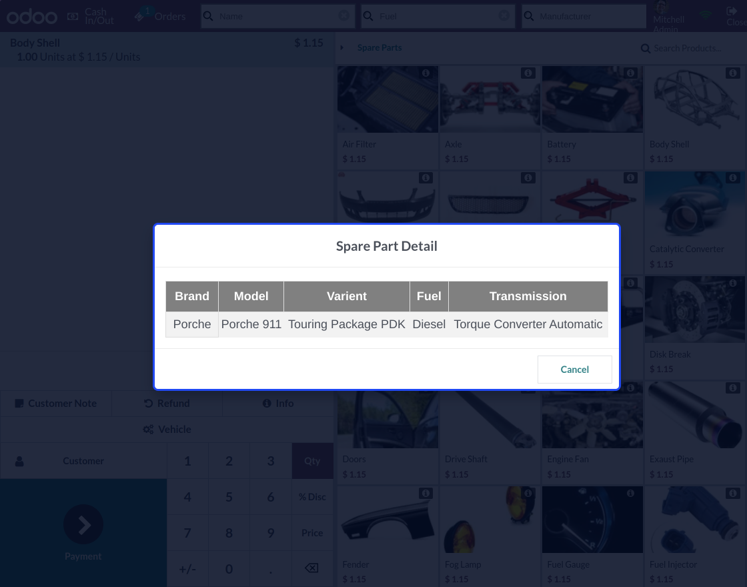
Task: Tap numpad key 0
Action: [x=229, y=568]
